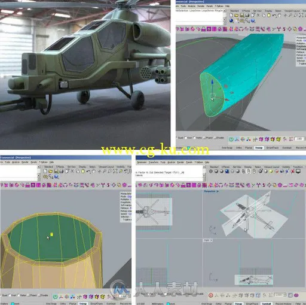Screen dimensions: 306x305
Task: Click green osnap power icon in yellow-wireframe window
Action: pyautogui.click(x=55, y=297)
